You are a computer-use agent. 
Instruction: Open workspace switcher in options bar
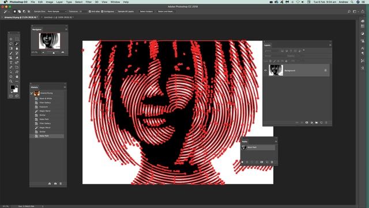[355, 12]
